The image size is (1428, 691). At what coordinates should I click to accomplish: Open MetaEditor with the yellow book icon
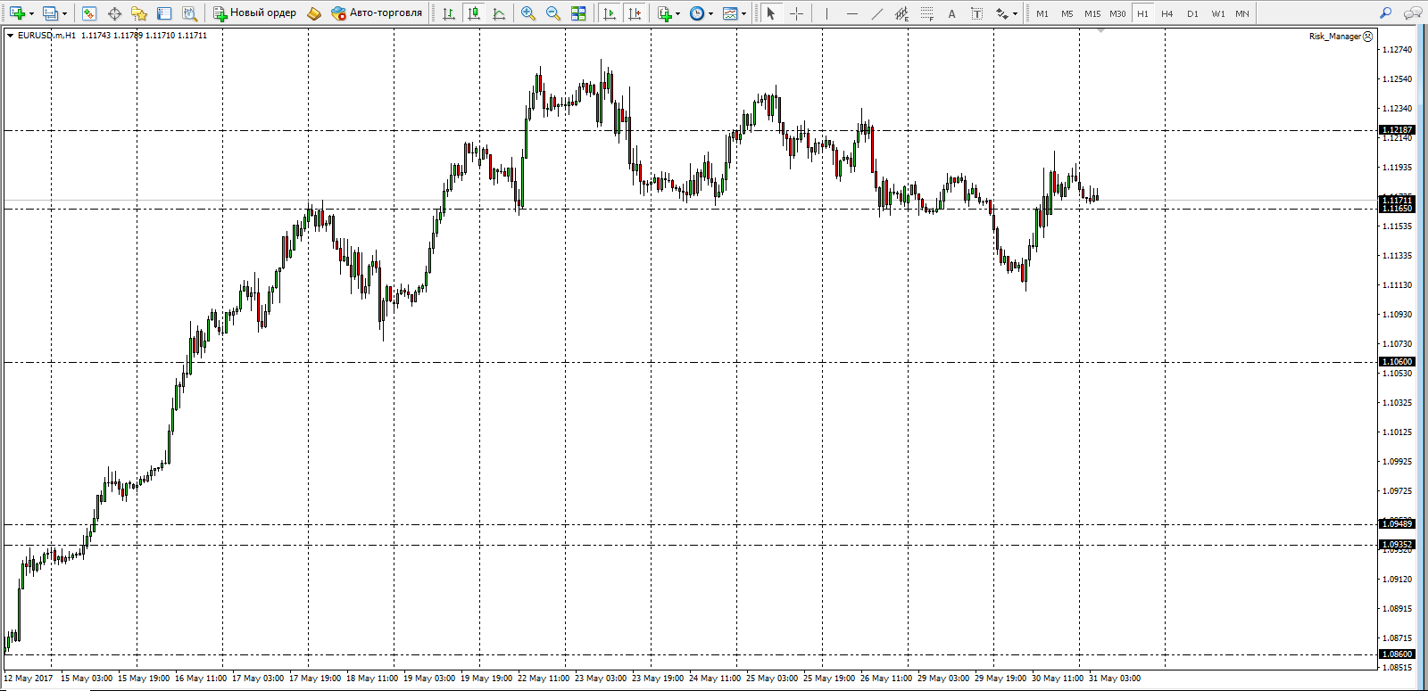pos(314,13)
